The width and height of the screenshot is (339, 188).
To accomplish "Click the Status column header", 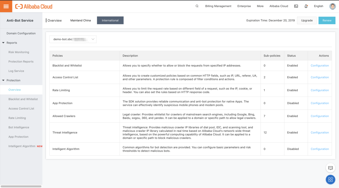I will pyautogui.click(x=291, y=56).
